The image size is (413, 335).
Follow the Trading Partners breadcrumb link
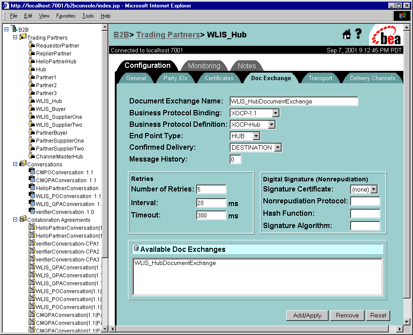(x=168, y=35)
